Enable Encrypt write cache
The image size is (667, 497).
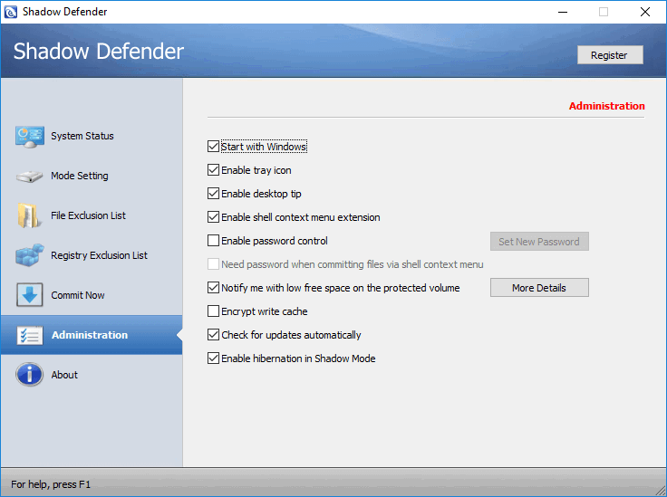point(213,311)
